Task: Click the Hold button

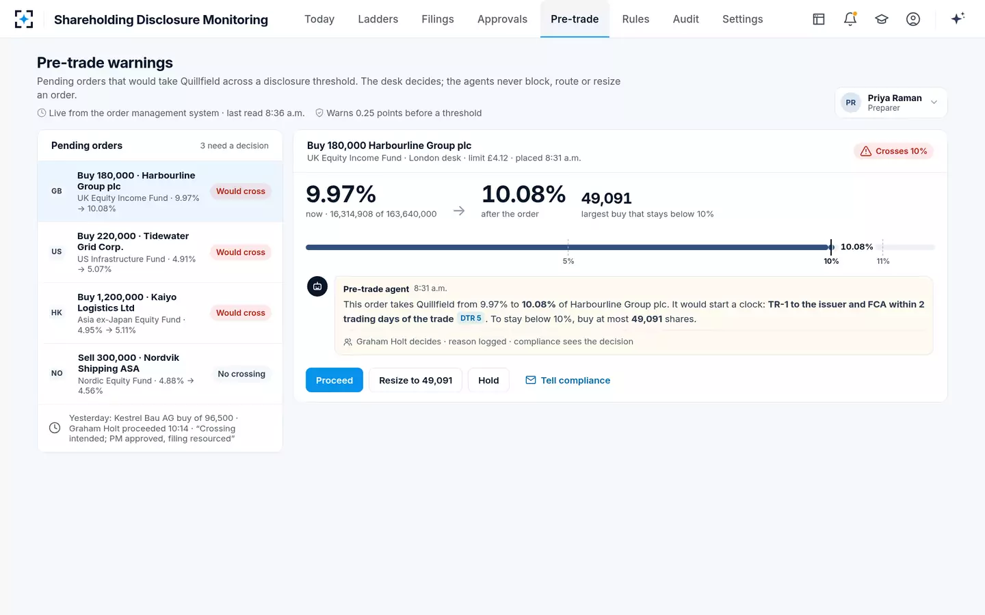Action: tap(488, 380)
